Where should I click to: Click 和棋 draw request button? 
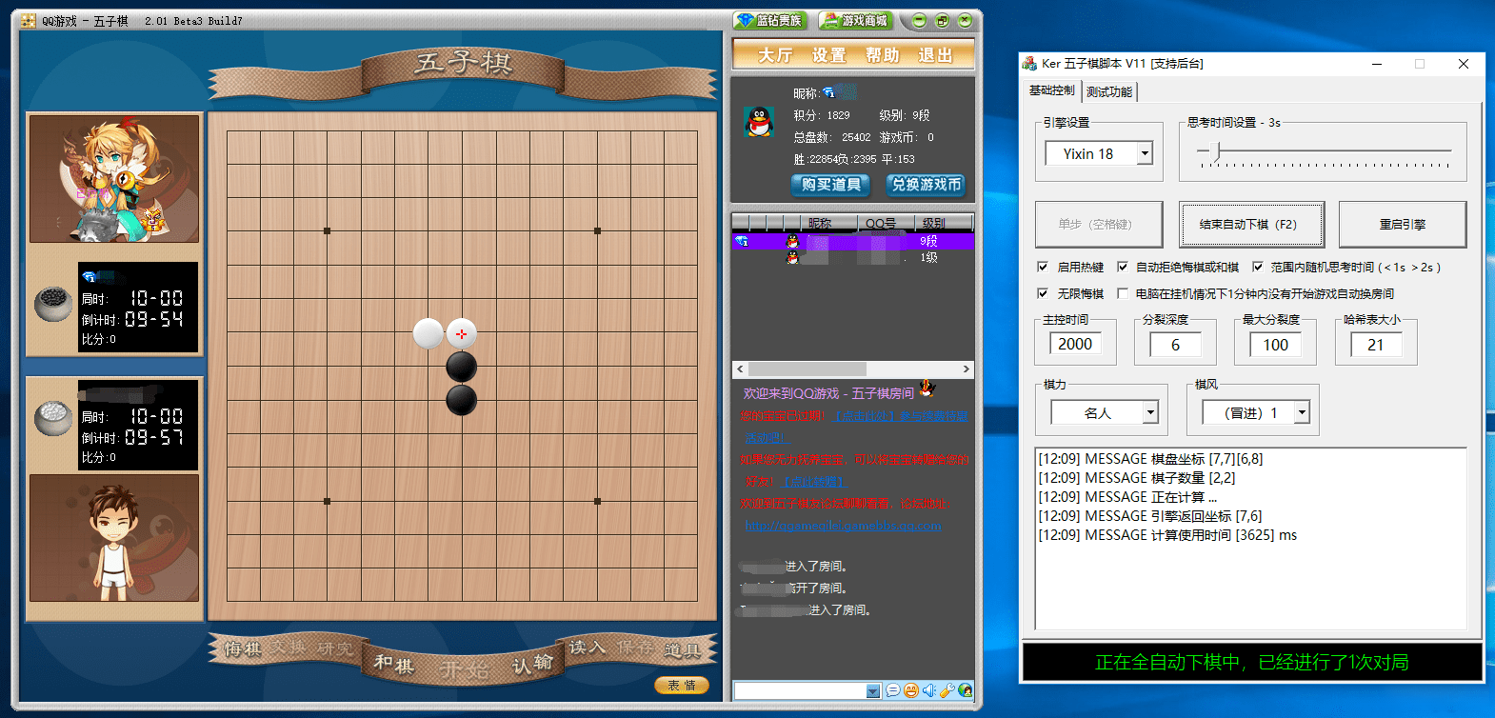click(393, 664)
